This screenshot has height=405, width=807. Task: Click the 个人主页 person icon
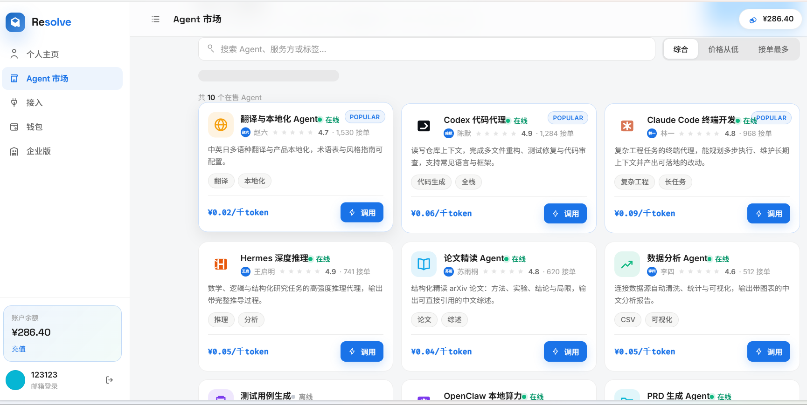(14, 54)
